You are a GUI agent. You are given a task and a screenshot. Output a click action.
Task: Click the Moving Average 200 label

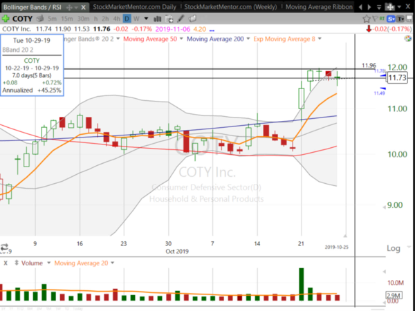click(215, 39)
